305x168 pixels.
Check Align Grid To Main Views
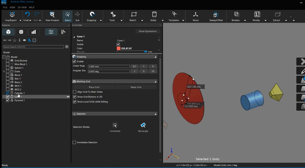pos(75,92)
